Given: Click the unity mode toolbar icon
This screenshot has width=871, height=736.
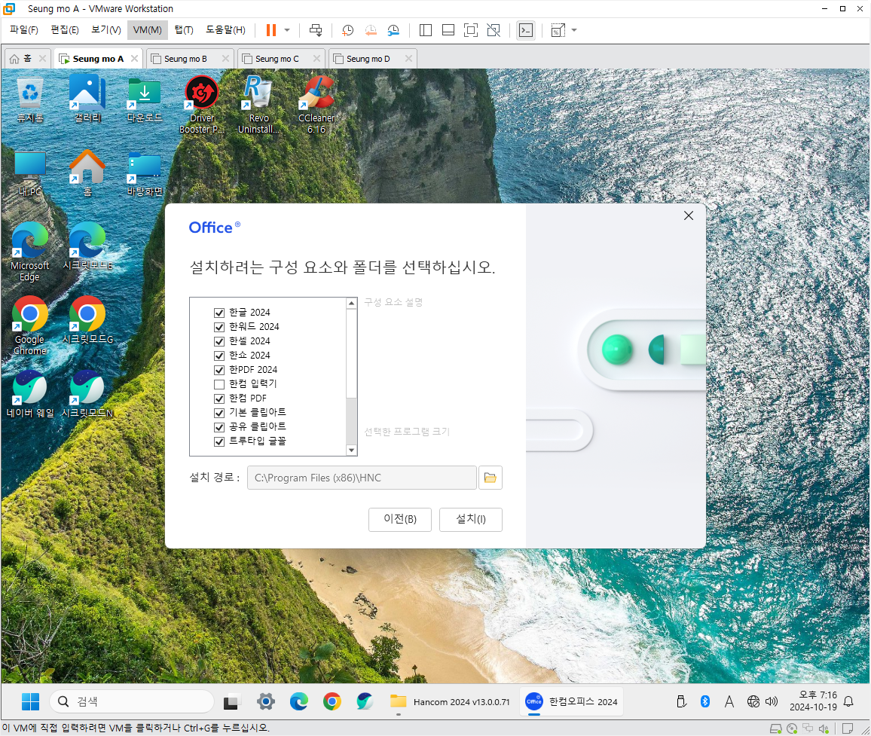Looking at the screenshot, I should [494, 30].
